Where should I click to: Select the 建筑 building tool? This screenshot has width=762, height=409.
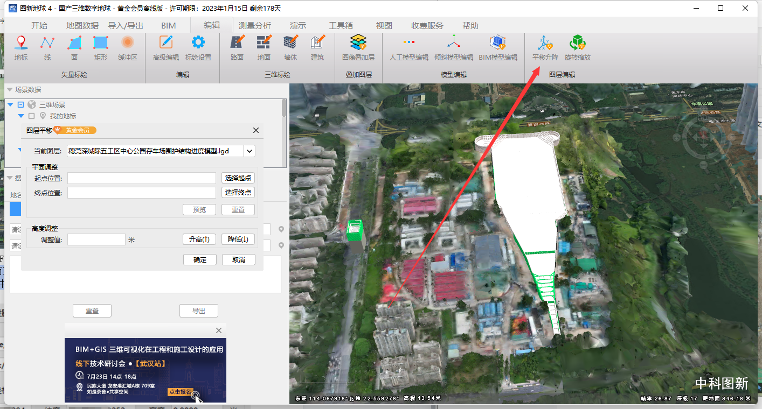(317, 48)
